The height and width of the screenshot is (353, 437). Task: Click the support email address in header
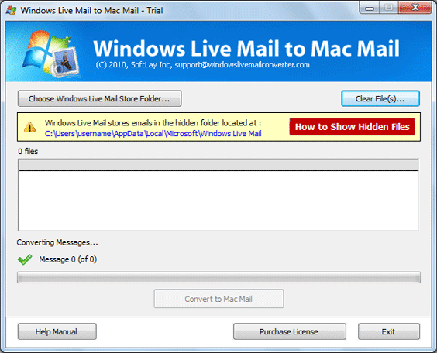(x=242, y=65)
